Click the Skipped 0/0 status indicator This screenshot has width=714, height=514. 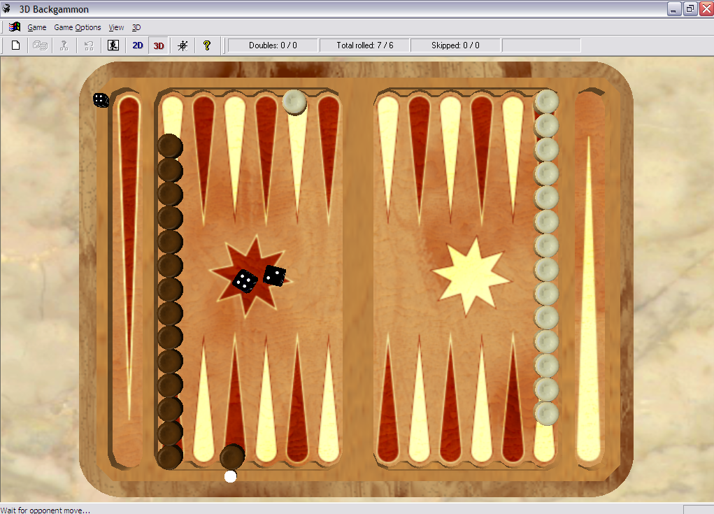click(455, 45)
